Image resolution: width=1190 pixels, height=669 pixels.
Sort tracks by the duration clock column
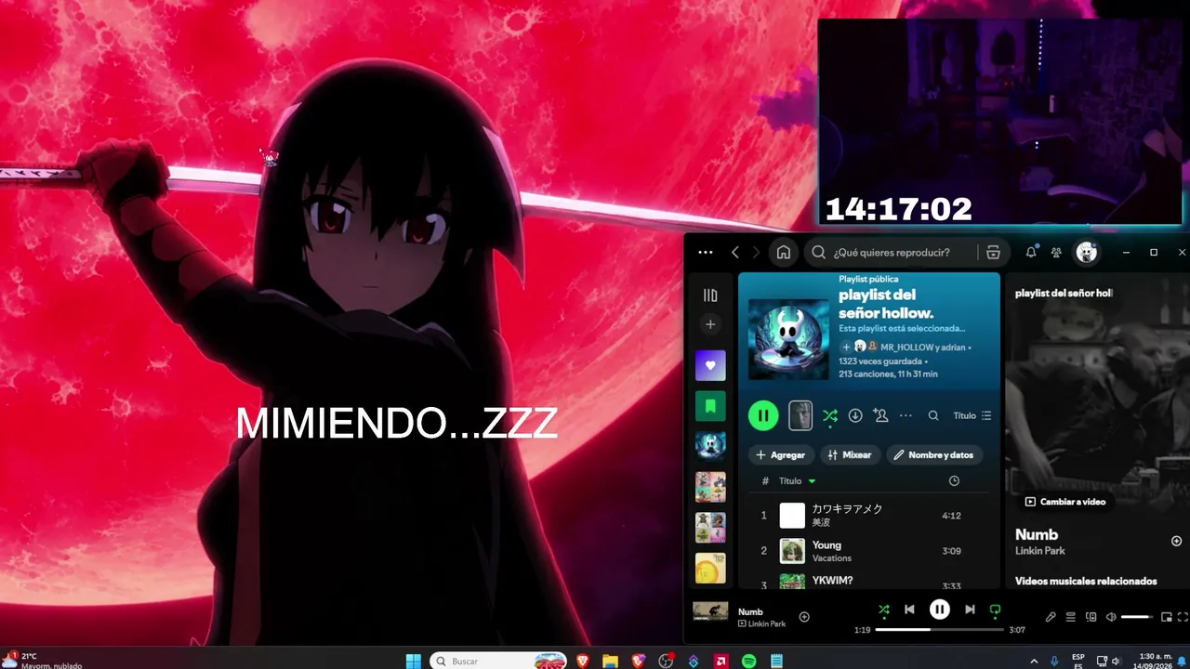tap(954, 480)
